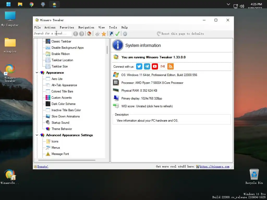Image resolution: width=267 pixels, height=200 pixels.
Task: Open the Twitter link icon
Action: click(x=139, y=66)
